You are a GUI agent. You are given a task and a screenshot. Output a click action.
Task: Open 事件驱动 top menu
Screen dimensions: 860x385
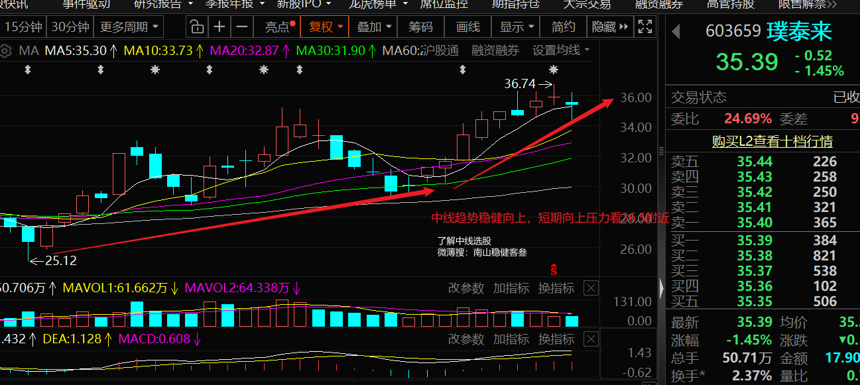coord(86,4)
